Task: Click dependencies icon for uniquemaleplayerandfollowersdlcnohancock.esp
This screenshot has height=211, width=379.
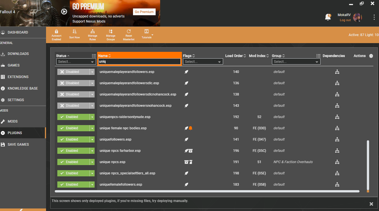Action: coord(337,94)
